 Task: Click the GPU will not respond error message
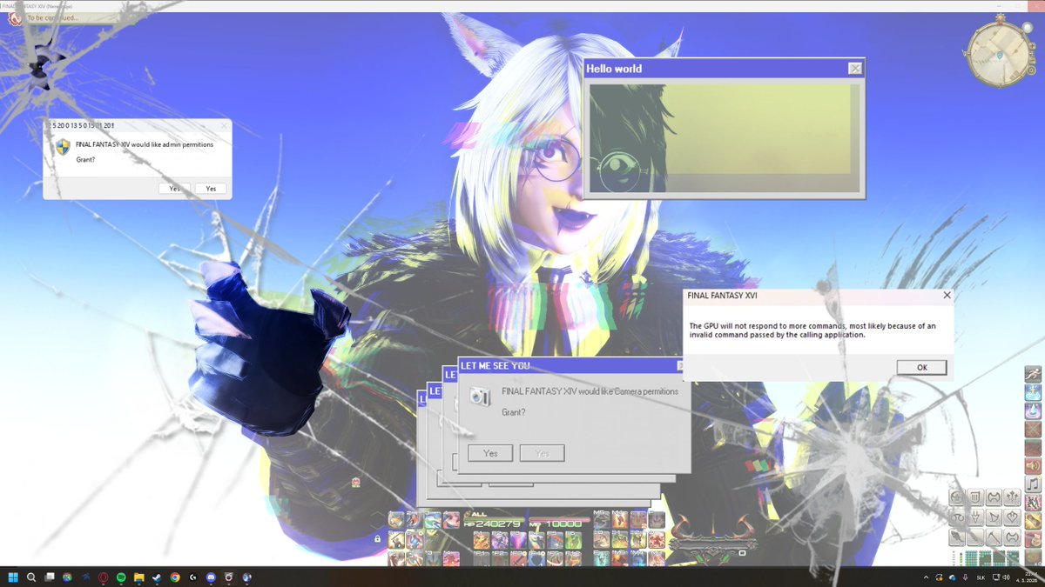(813, 330)
